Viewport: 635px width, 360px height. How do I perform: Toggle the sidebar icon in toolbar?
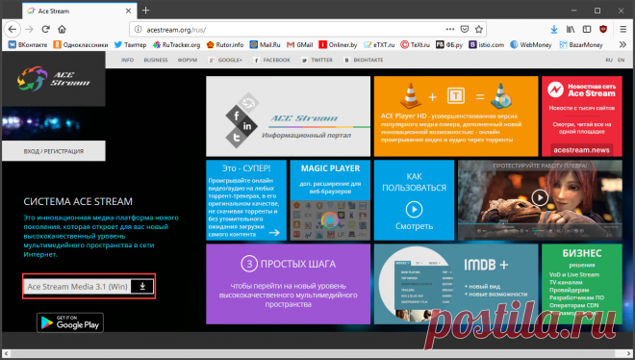click(586, 29)
